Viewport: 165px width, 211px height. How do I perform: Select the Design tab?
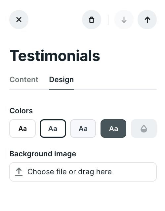point(62,79)
